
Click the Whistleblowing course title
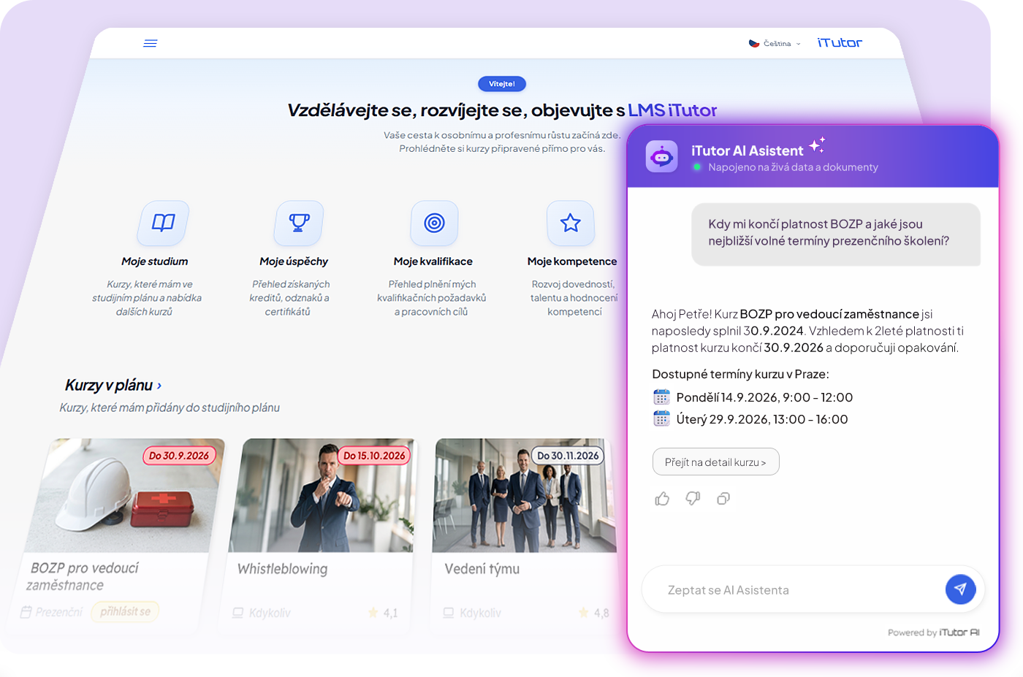(x=282, y=569)
